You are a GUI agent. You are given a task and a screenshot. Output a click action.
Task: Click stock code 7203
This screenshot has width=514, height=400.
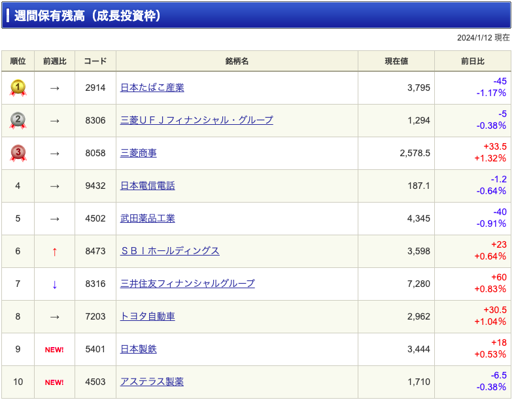point(95,316)
